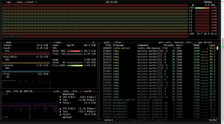Viewport: 224px width, 124px height.
Task: Toggle reverse sort order
Action: tap(179, 43)
